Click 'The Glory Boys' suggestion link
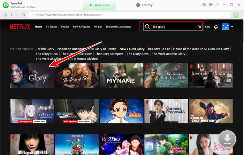The height and width of the screenshot is (155, 244). (137, 54)
